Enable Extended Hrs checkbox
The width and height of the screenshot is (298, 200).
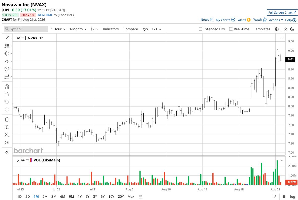click(201, 29)
